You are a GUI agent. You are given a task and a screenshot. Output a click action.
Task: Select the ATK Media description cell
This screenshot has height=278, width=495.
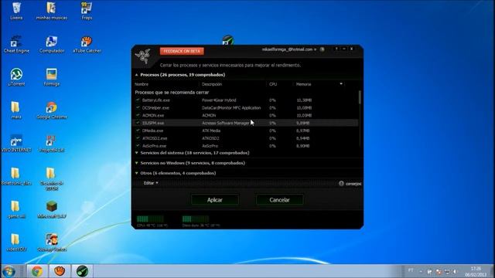coord(211,131)
